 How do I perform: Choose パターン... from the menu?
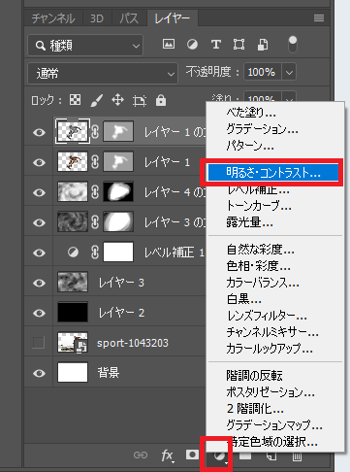pos(250,146)
